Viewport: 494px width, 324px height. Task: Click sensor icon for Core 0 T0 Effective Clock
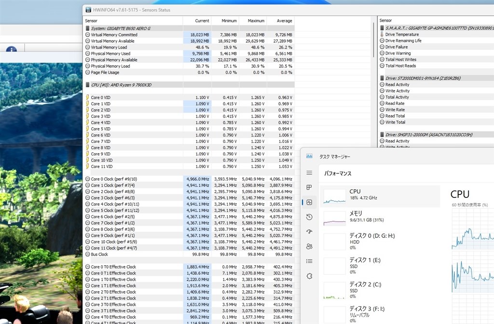coord(88,267)
